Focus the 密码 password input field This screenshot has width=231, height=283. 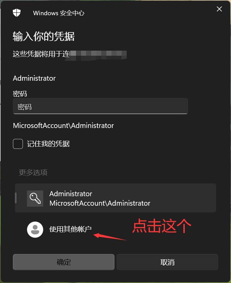[x=101, y=106]
